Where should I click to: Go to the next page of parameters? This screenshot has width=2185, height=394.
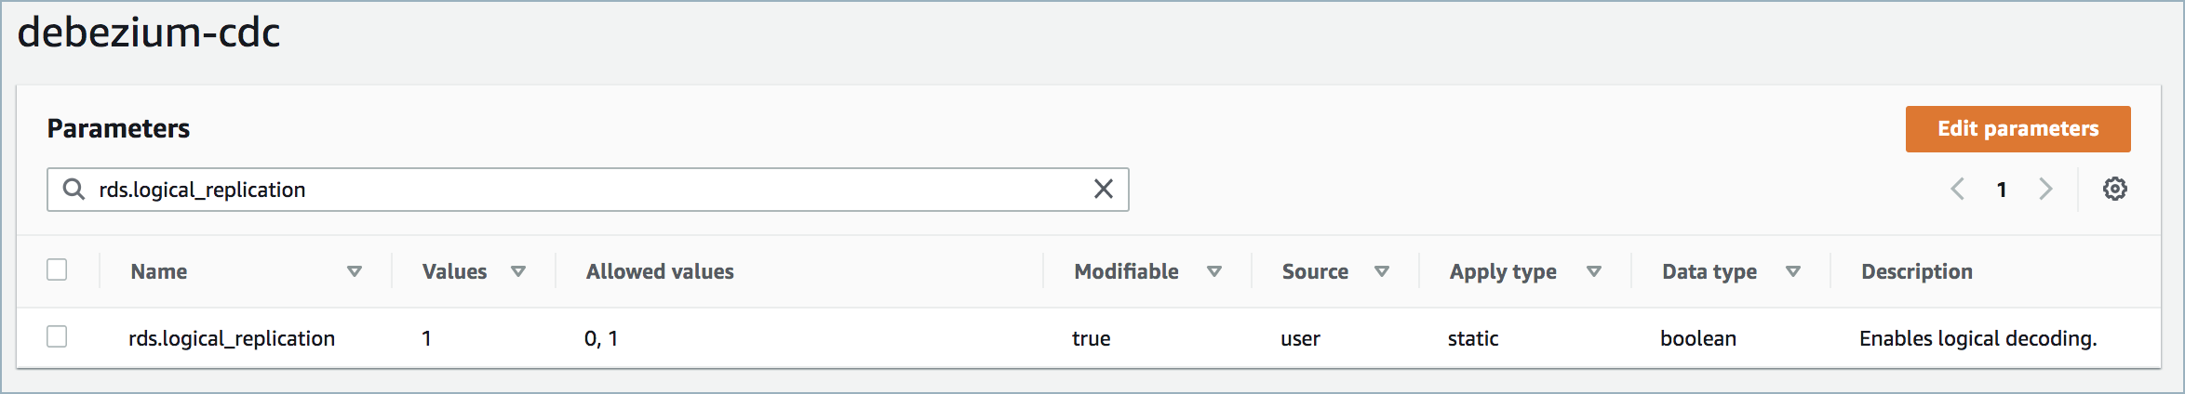tap(2045, 190)
